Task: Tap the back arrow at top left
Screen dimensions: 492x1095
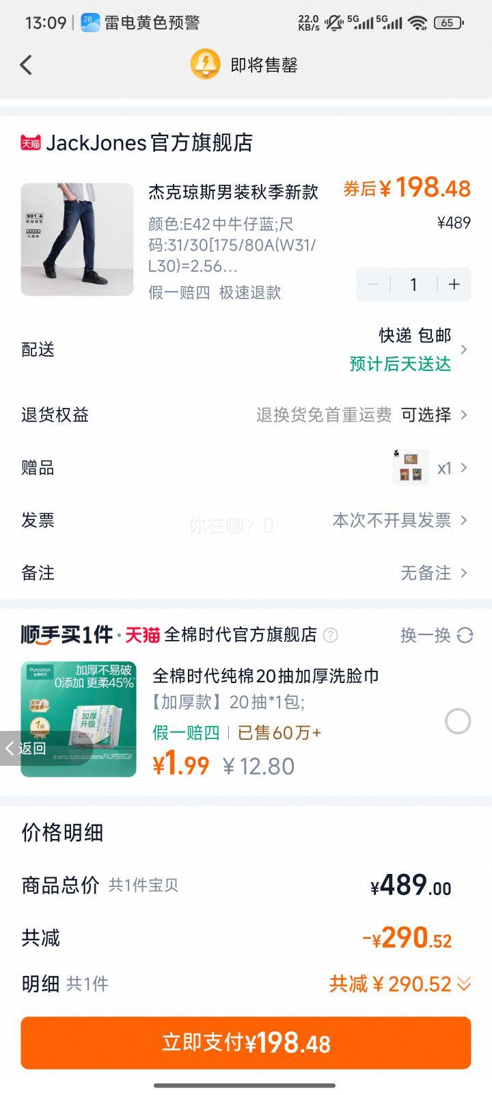Action: [x=26, y=65]
